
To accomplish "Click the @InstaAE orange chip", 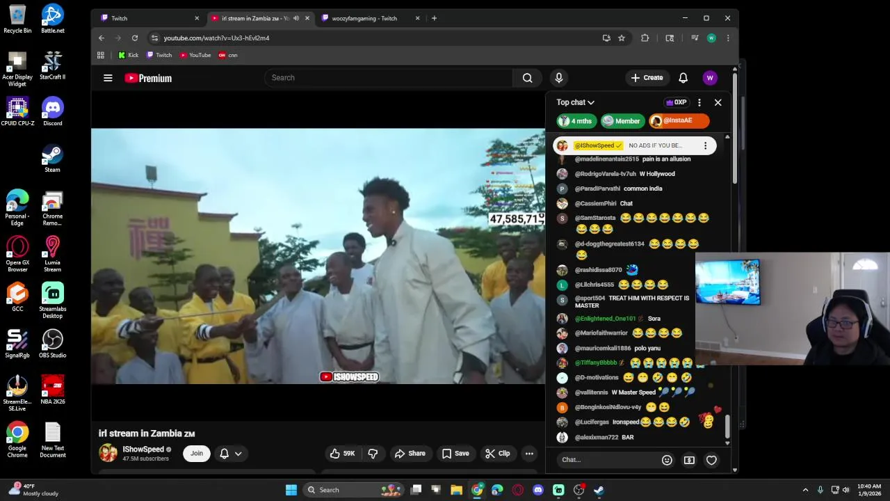I will (679, 121).
